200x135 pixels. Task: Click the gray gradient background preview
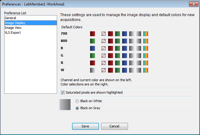click(65, 105)
